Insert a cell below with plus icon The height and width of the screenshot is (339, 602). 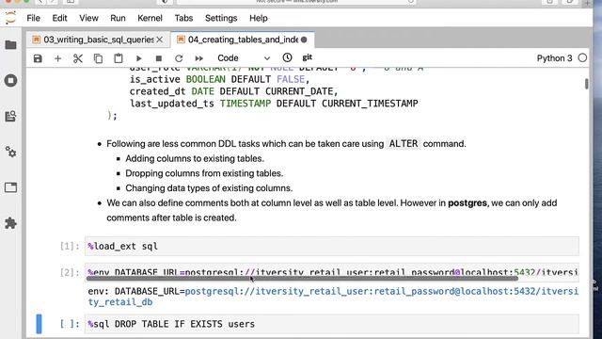point(57,58)
